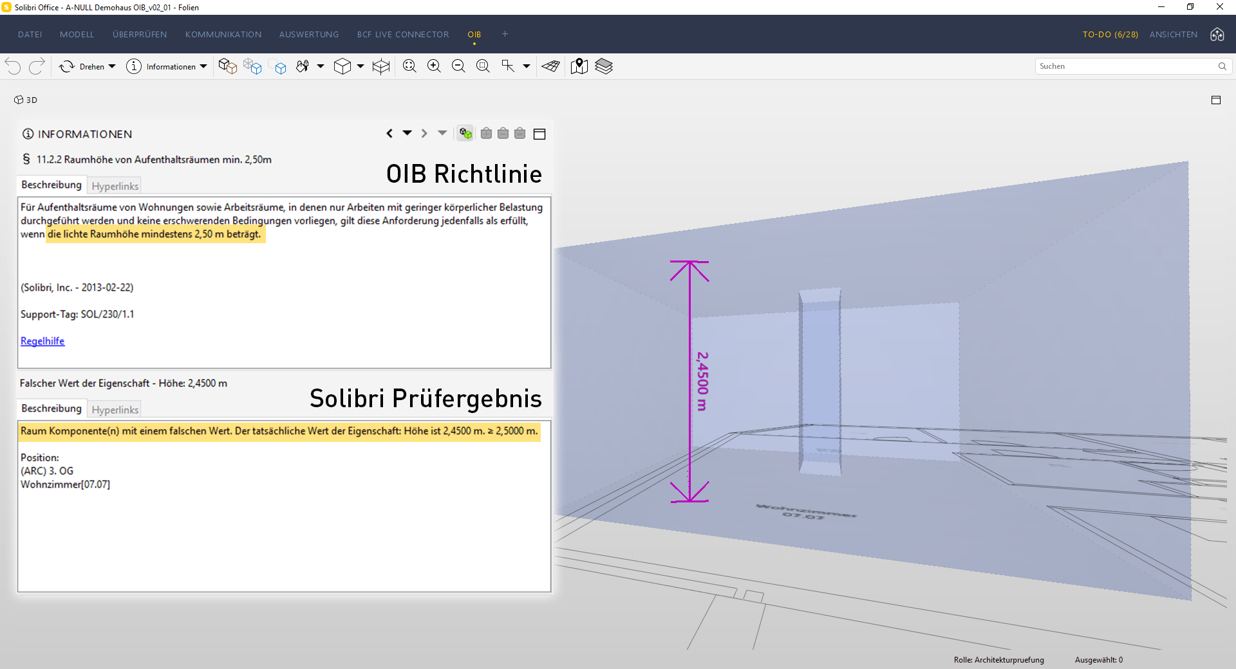Click the zoom-to-fit magnifier icon
The image size is (1236, 669).
pyautogui.click(x=409, y=66)
